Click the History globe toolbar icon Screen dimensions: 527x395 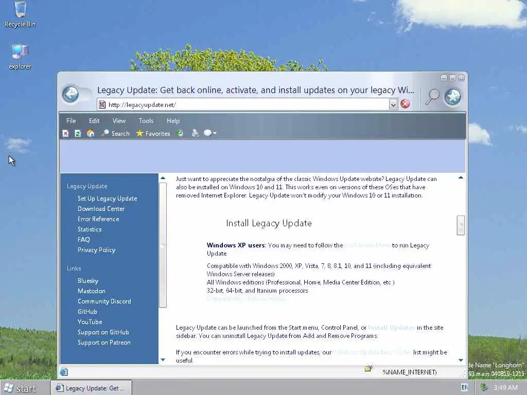180,133
